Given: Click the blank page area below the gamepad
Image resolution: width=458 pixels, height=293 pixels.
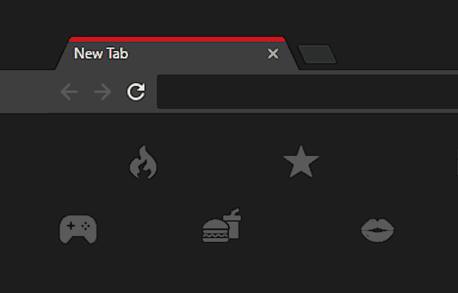Looking at the screenshot, I should (x=78, y=269).
